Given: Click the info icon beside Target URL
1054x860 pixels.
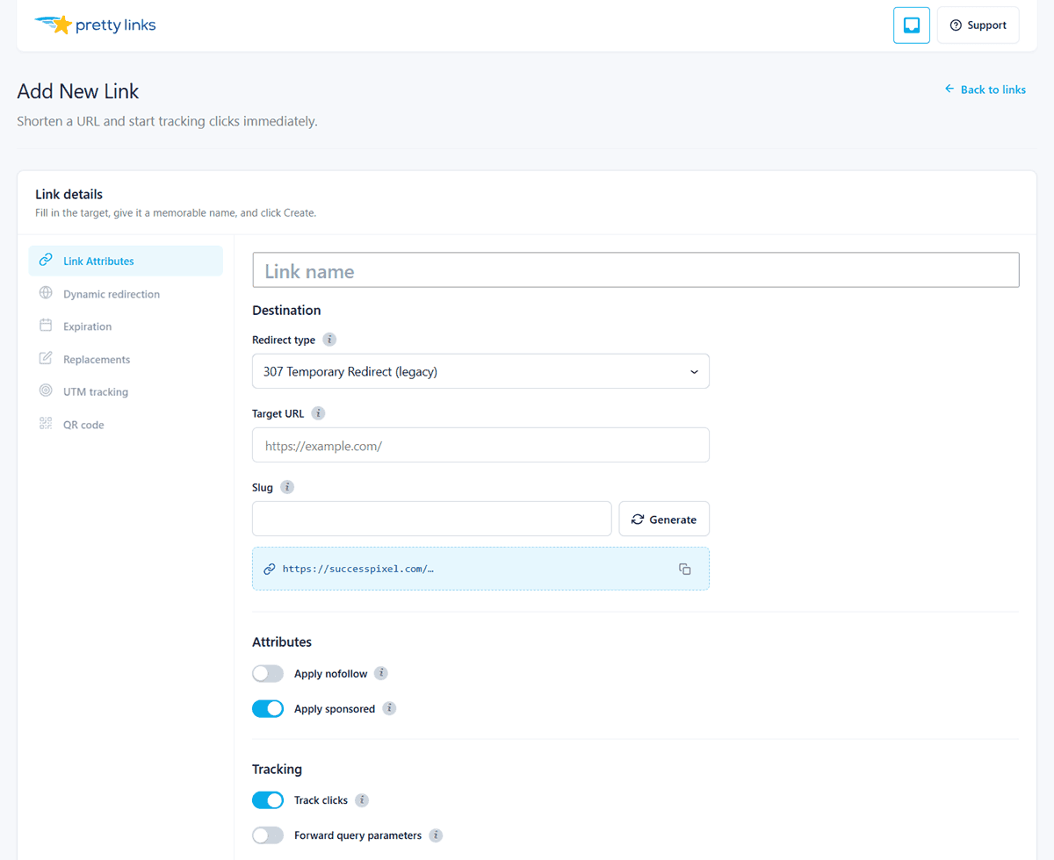Looking at the screenshot, I should tap(318, 413).
